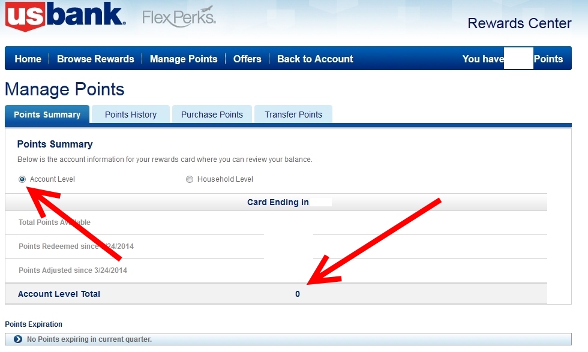Viewport: 588px width, 352px height.
Task: Go to Home in navigation bar
Action: (x=28, y=59)
